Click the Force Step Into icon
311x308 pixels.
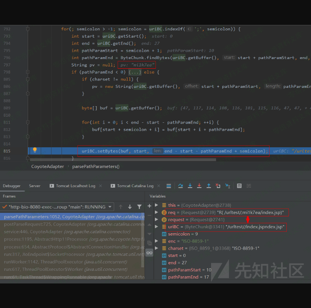click(x=199, y=186)
